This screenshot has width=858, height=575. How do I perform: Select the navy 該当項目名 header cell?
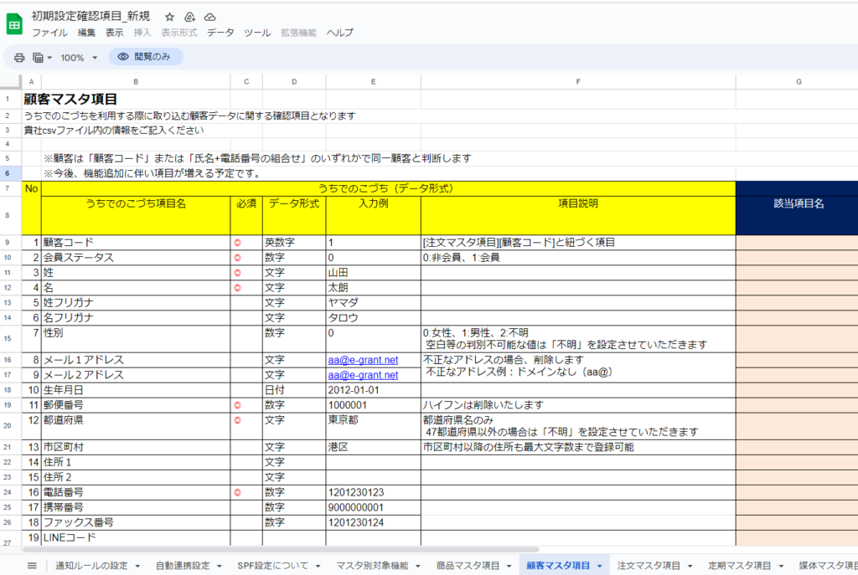pyautogui.click(x=798, y=203)
